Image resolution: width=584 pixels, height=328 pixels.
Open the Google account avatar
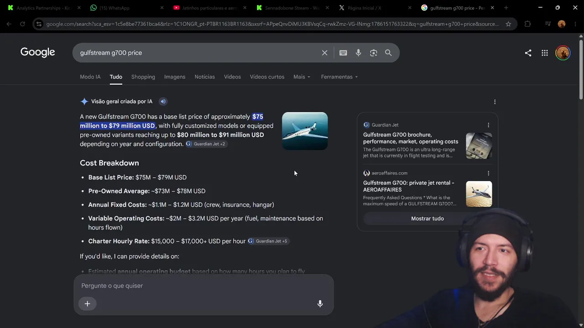(563, 53)
